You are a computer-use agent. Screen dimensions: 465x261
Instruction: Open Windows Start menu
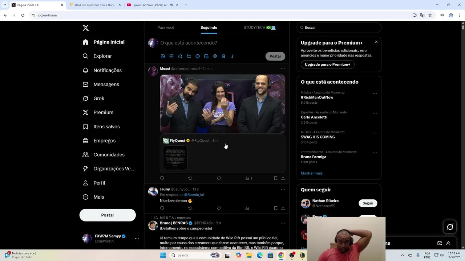coord(163,255)
